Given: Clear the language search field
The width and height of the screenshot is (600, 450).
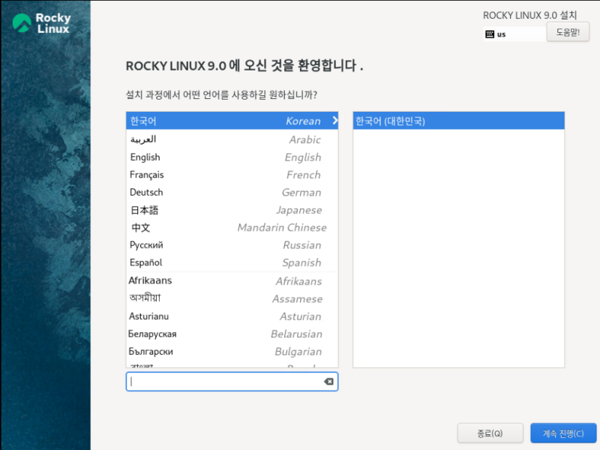Looking at the screenshot, I should [328, 382].
